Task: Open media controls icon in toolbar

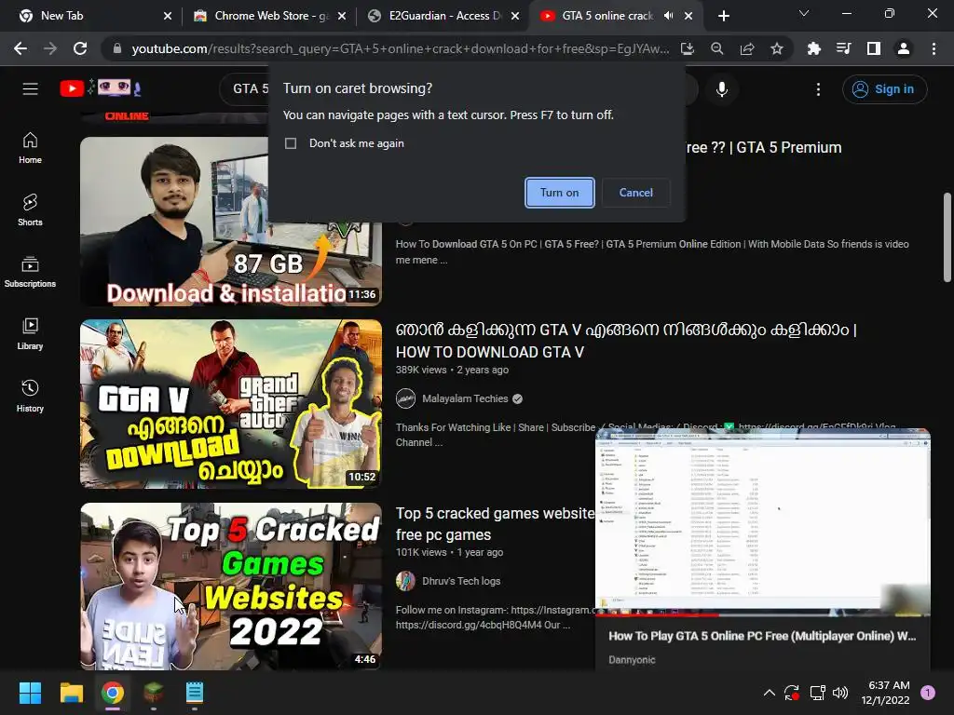Action: (x=843, y=48)
